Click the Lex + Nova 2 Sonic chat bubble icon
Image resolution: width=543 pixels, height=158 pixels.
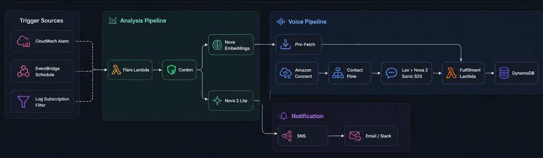click(391, 73)
